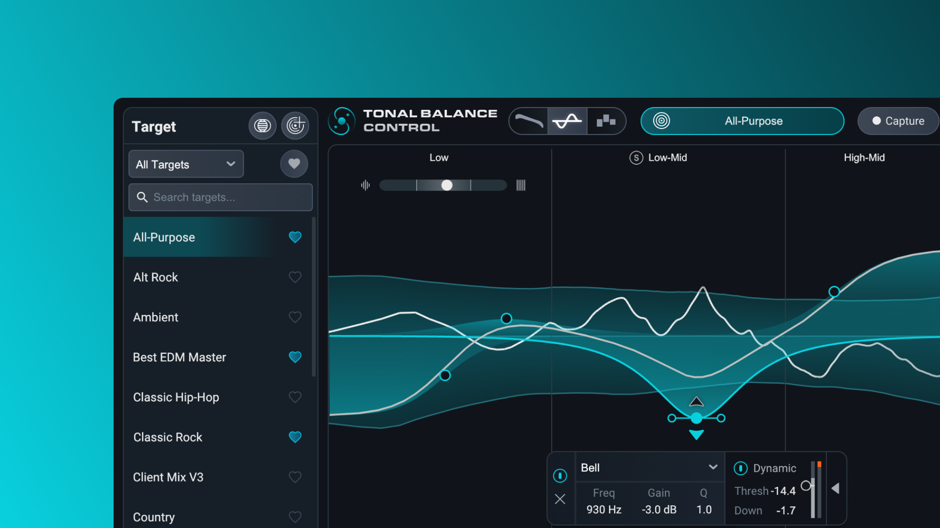Click the gain reduction meter
940x528 pixels.
(x=819, y=489)
